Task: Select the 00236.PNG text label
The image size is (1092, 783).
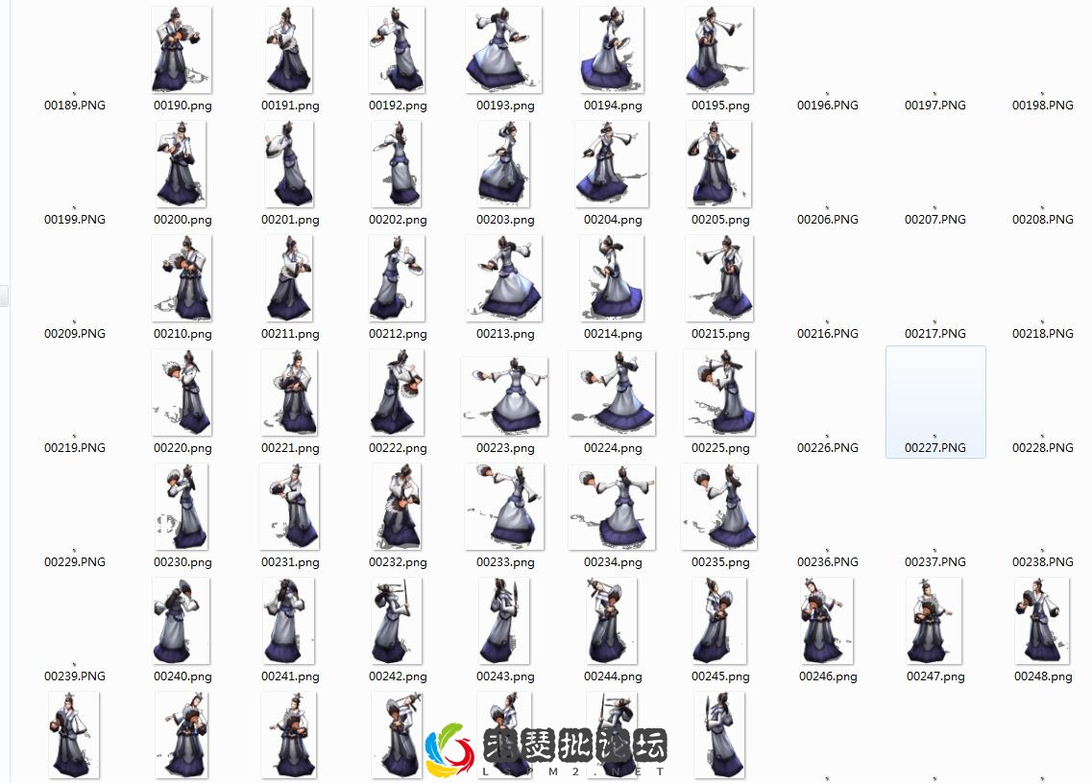Action: pos(827,561)
